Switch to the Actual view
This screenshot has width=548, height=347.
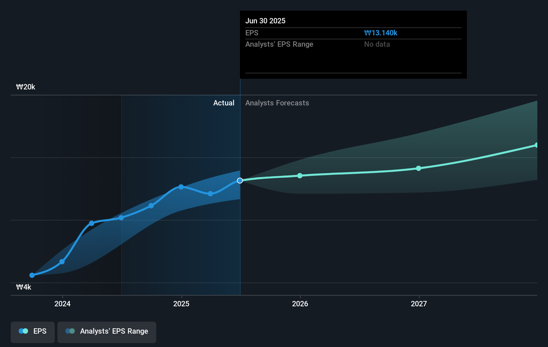click(x=224, y=103)
